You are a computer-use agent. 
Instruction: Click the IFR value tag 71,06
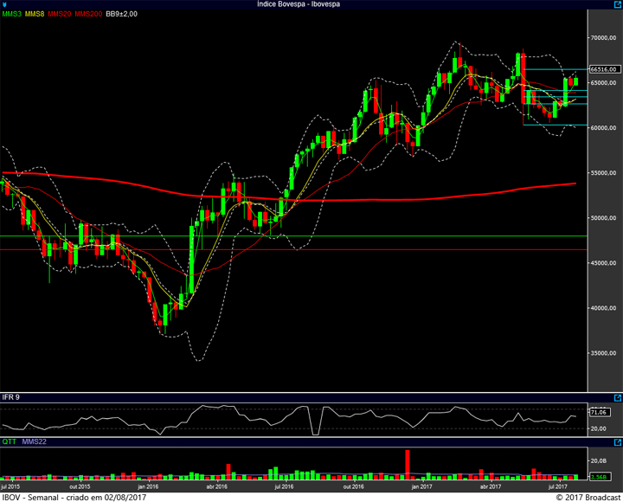[599, 411]
